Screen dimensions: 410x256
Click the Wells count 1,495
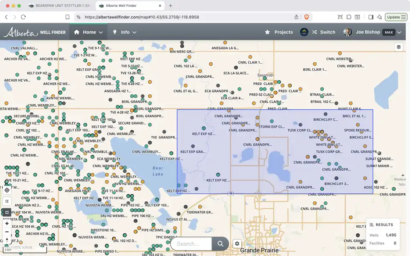click(391, 235)
